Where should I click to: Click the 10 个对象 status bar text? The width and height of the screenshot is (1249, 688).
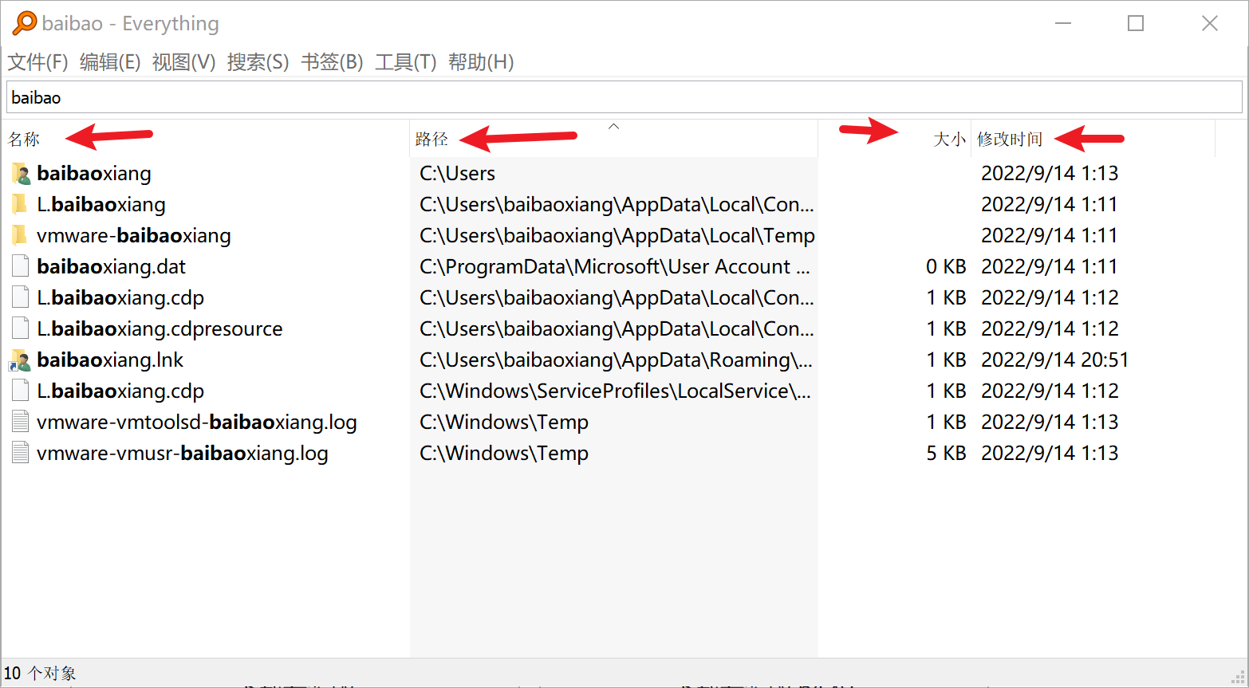click(40, 673)
